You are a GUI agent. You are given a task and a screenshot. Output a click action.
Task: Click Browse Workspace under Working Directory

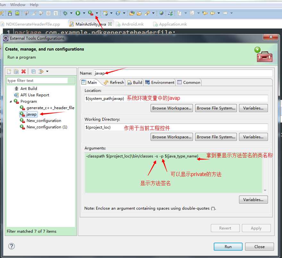click(x=172, y=137)
